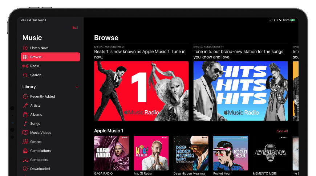316x176 pixels.
Task: Click the Radio broadcast waves icon
Action: tap(25, 66)
